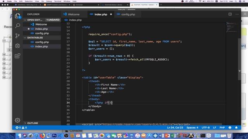Click index.php in the editor breadcrumb
The height and width of the screenshot is (139, 248).
(75, 20)
